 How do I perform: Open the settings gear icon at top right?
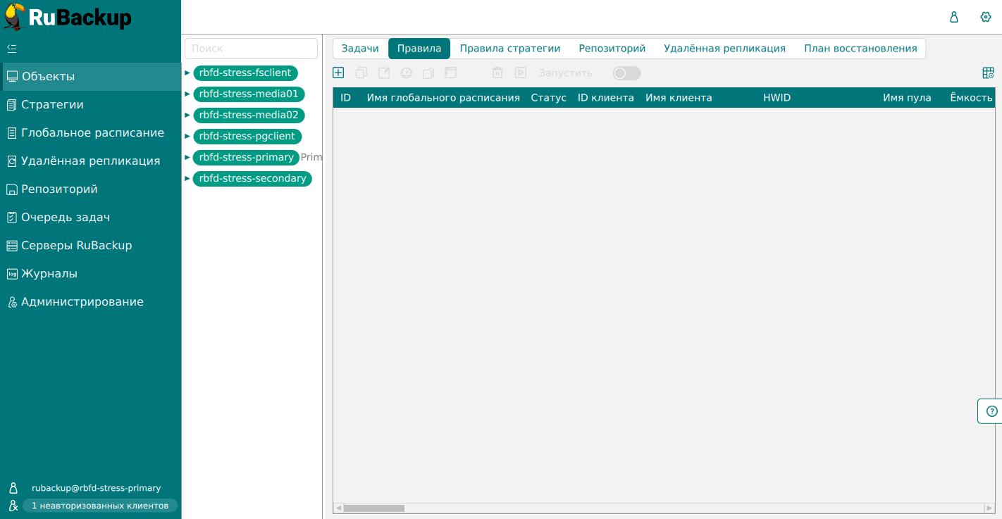tap(986, 17)
